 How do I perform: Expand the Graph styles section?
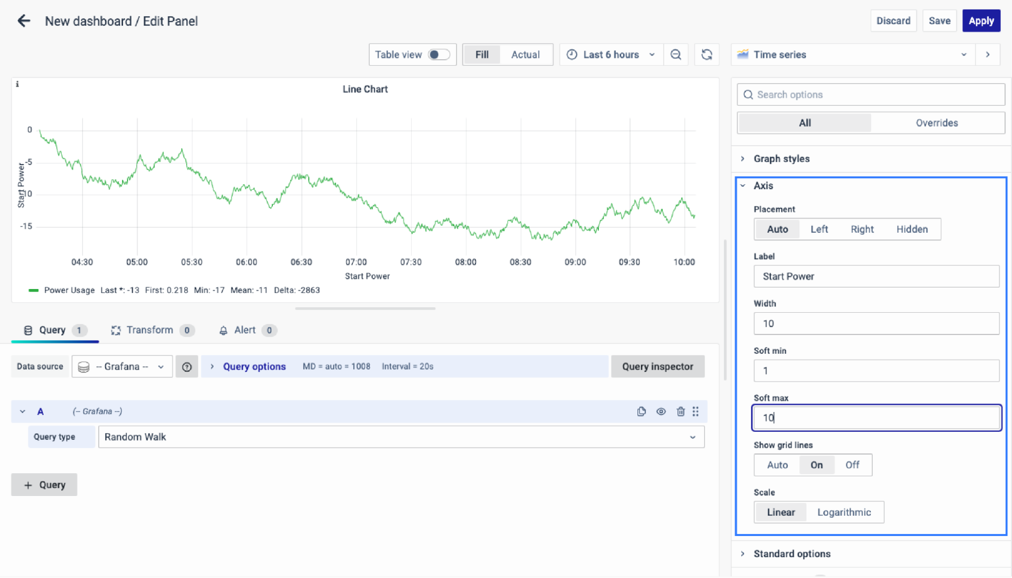click(781, 158)
